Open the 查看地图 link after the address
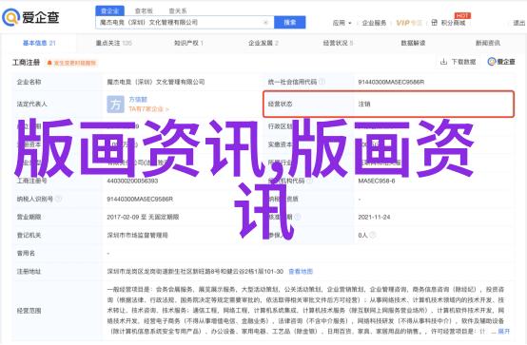Viewport: 527px width, 345px height. (301, 272)
